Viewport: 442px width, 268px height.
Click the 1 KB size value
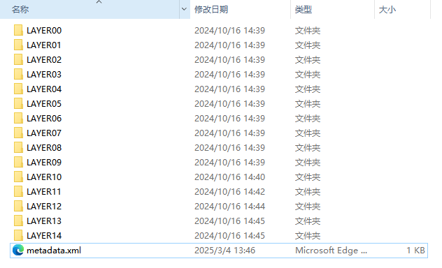pos(415,251)
